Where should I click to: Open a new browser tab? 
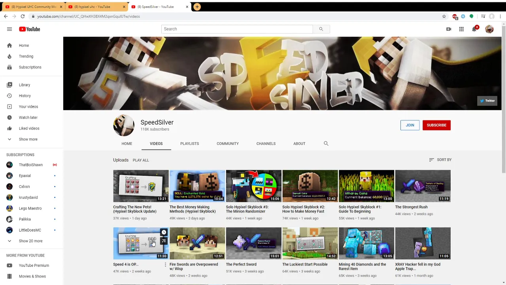click(x=197, y=7)
